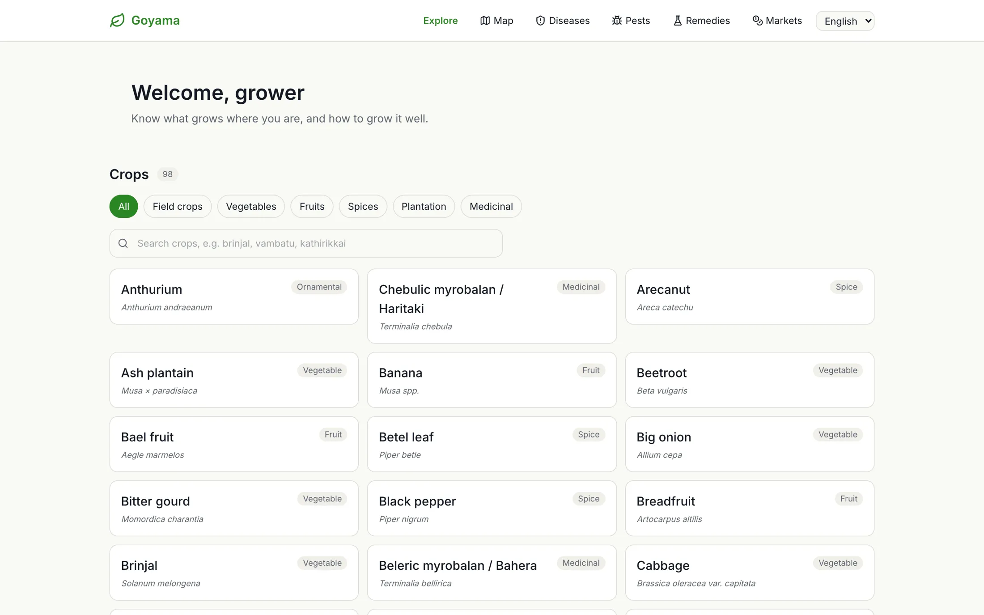Image resolution: width=984 pixels, height=615 pixels.
Task: Click the Map icon in navigation
Action: [x=485, y=21]
